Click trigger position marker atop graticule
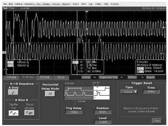Image resolution: width=168 pixels, height=126 pixels. tap(87, 12)
